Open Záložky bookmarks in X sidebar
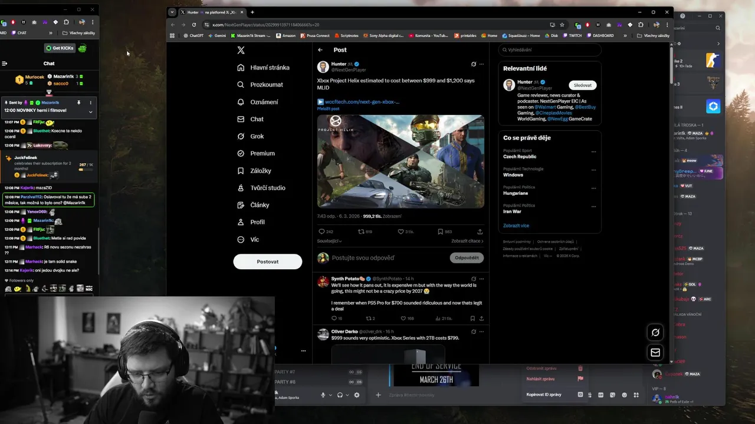755x424 pixels. (254, 171)
